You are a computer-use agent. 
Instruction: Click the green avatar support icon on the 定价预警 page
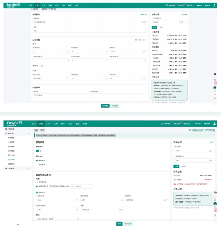(x=215, y=204)
